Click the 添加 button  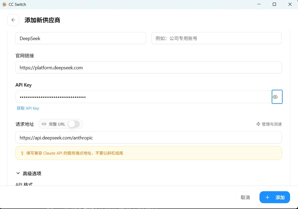click(x=275, y=197)
